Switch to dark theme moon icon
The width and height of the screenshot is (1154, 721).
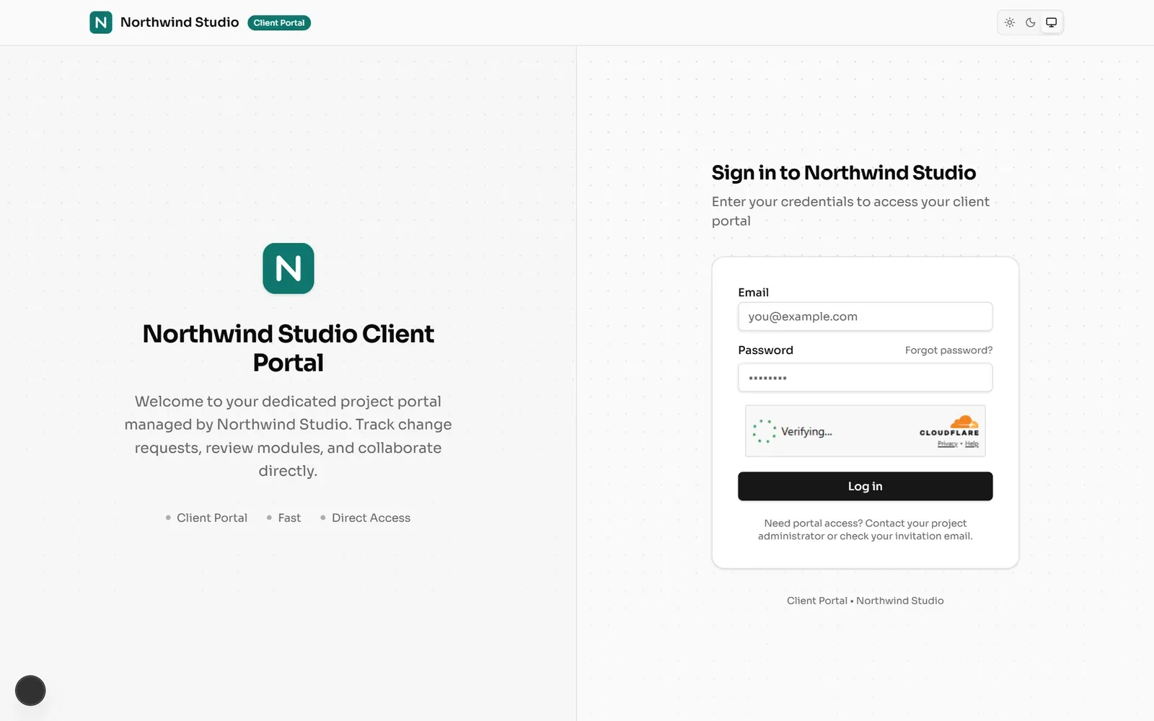click(x=1031, y=22)
